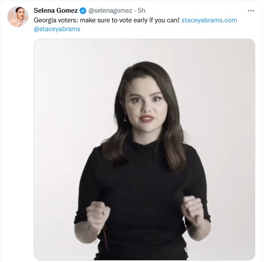The height and width of the screenshot is (262, 264).
Task: Click the 5h timestamp of the tweet
Action: (141, 11)
